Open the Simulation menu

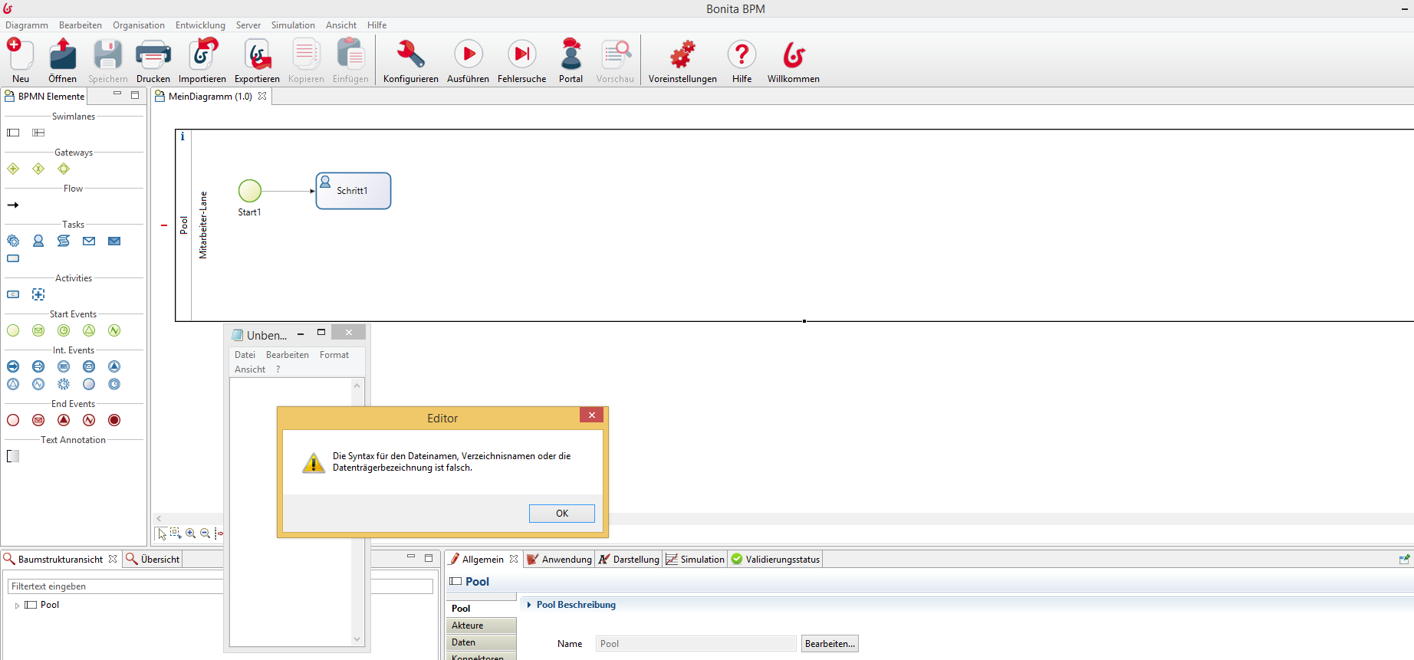(293, 25)
